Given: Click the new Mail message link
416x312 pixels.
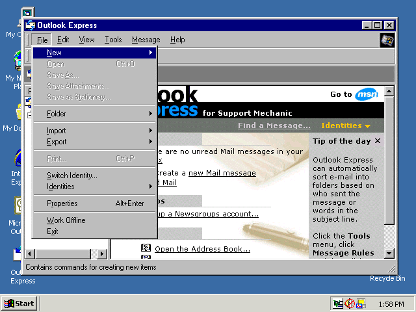Looking at the screenshot, I should pos(222,173).
